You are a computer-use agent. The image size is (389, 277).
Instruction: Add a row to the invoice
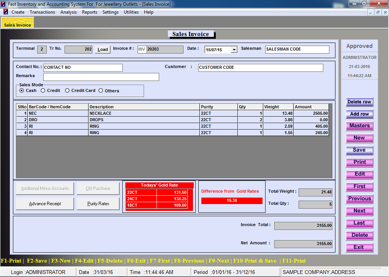click(x=359, y=114)
